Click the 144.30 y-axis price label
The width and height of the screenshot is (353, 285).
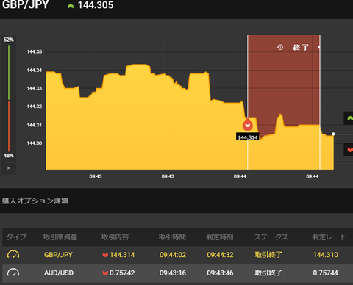coord(35,143)
